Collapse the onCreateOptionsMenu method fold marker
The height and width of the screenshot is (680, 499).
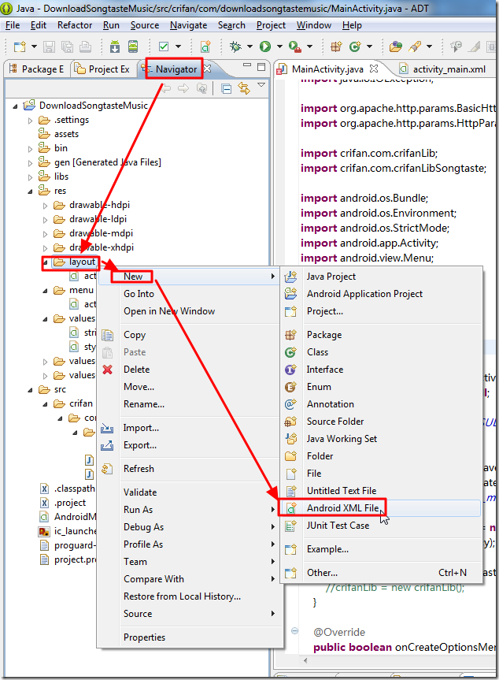294,630
